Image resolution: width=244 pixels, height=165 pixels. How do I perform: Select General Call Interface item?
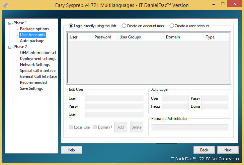[39, 77]
